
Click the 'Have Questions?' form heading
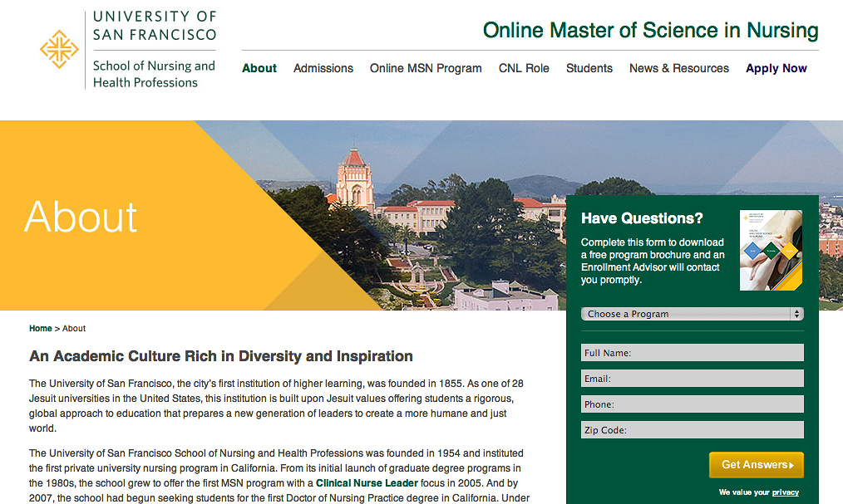(x=642, y=218)
